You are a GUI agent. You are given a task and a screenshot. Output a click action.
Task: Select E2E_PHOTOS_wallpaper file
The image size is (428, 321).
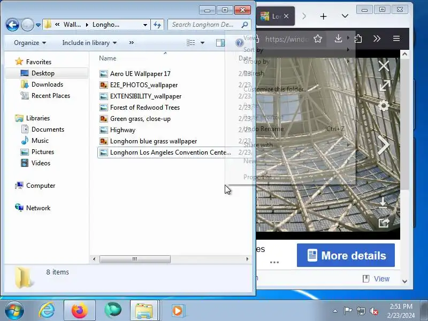click(144, 85)
